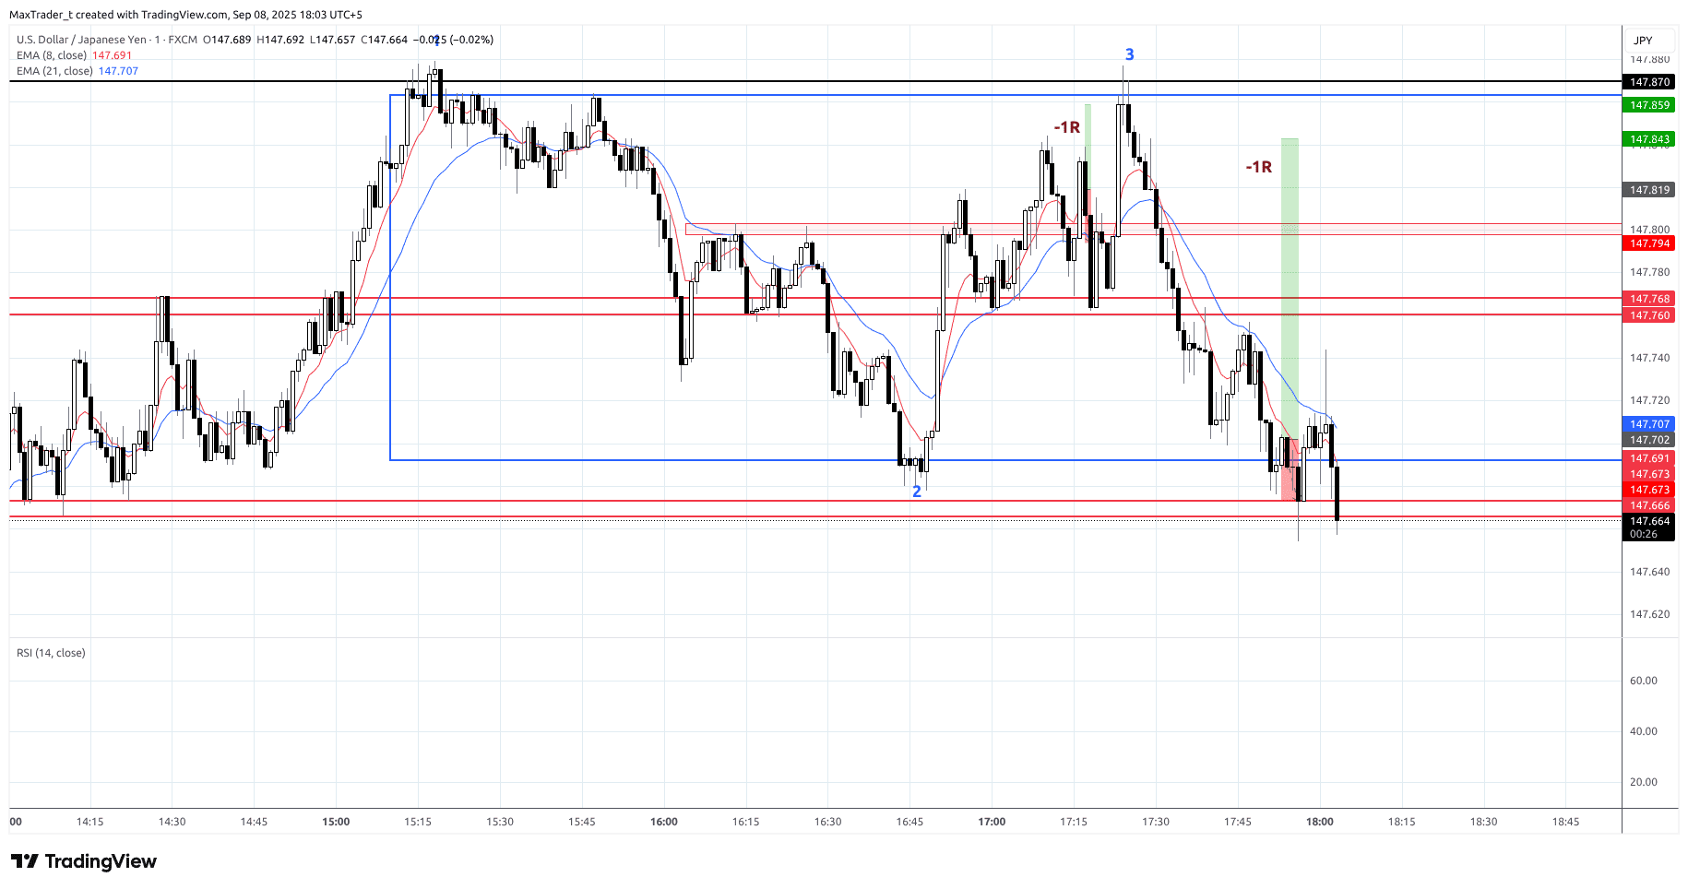Click the red 147.794 price tag
This screenshot has height=889, width=1688.
(1649, 243)
